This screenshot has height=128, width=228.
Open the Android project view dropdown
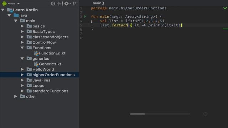(18, 4)
